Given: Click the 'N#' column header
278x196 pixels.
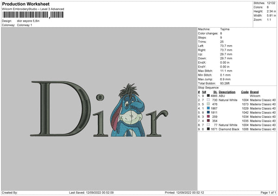Looking at the screenshot, I should coord(204,92).
